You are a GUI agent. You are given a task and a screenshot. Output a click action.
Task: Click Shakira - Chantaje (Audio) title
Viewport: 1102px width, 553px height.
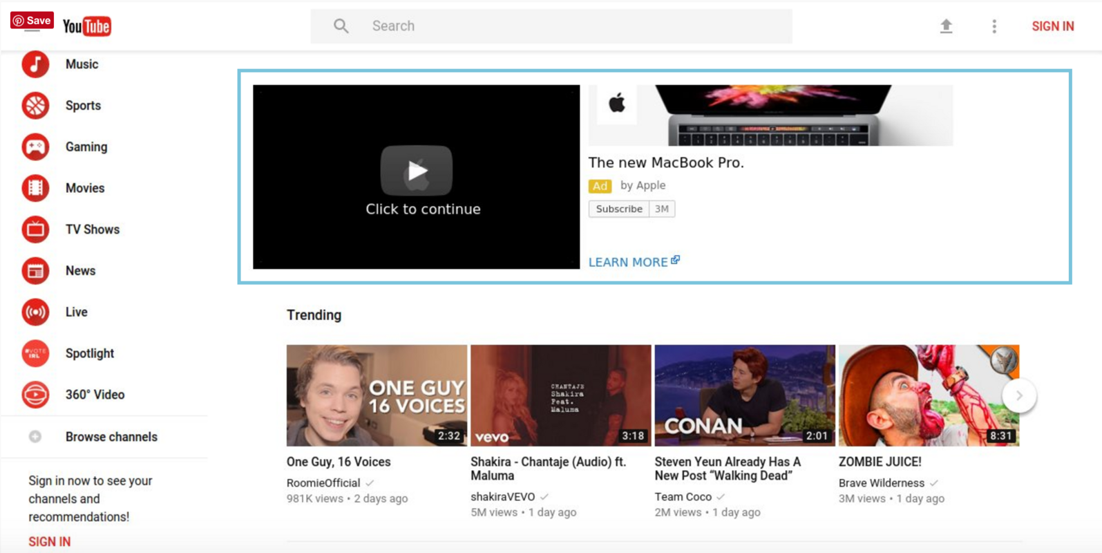pyautogui.click(x=549, y=469)
